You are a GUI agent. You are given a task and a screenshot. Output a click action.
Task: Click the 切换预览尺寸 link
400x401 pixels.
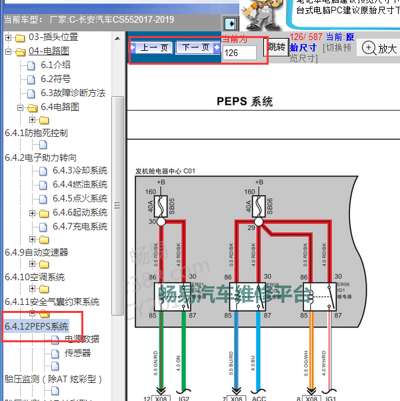[321, 53]
